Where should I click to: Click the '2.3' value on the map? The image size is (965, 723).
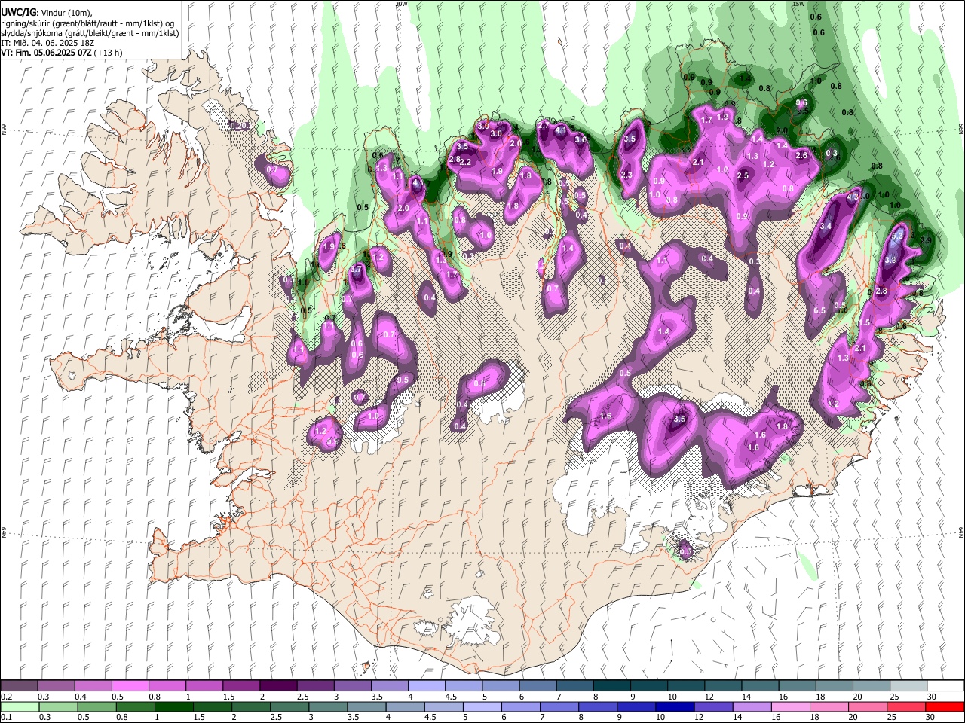[x=626, y=175]
